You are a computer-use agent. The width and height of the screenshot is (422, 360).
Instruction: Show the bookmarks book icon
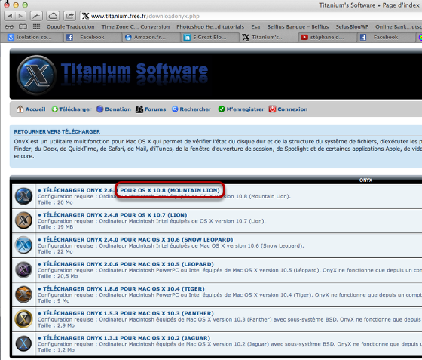click(23, 26)
